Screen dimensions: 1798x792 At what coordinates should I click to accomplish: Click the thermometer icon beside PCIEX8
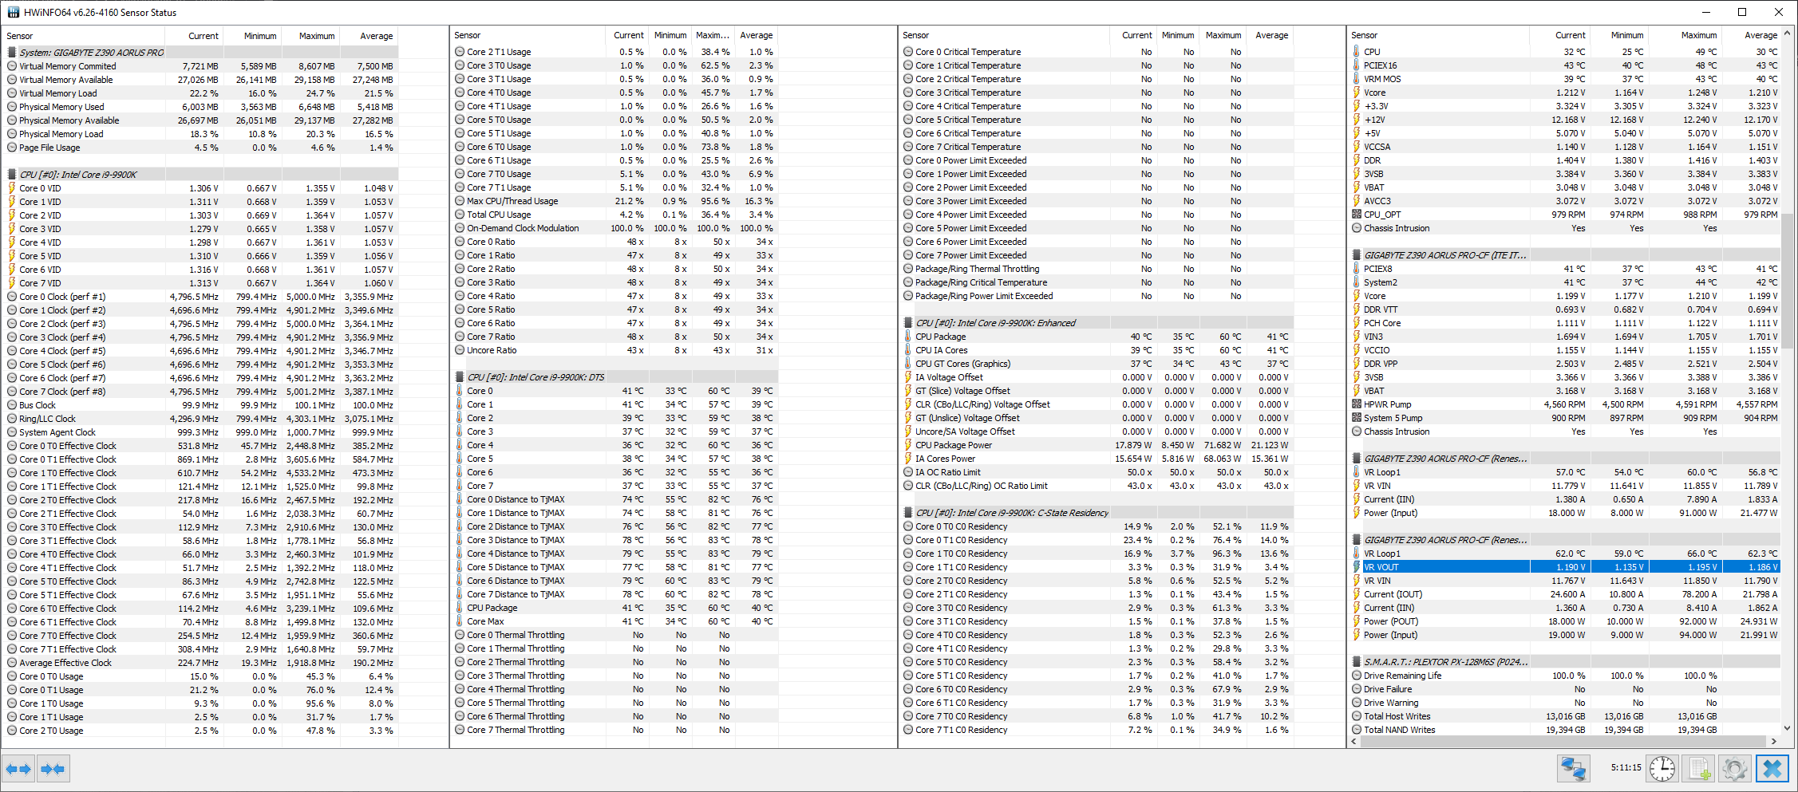(x=1356, y=269)
